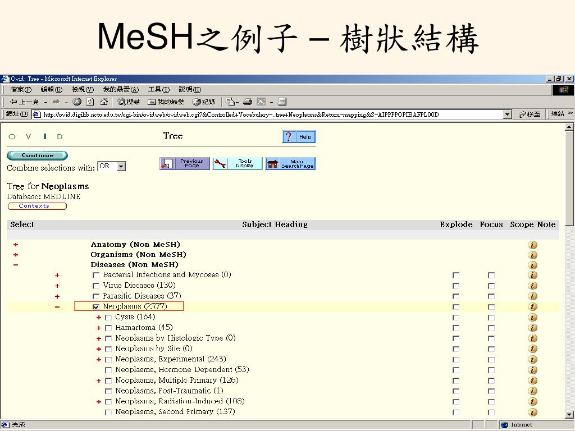Check Focus box for Bacterial Infections row

pyautogui.click(x=491, y=275)
